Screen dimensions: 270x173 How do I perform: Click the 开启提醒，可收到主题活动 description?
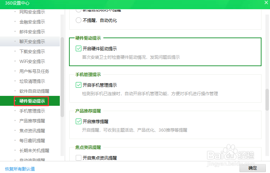click(x=134, y=130)
